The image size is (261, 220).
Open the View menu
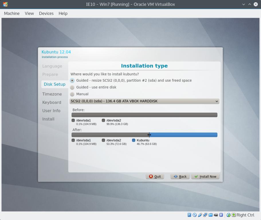click(x=29, y=13)
